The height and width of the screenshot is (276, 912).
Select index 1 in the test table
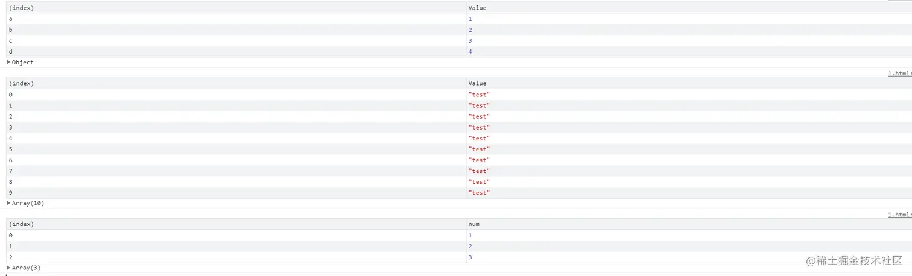point(10,105)
